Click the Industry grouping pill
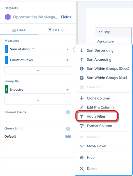The width and height of the screenshot is (133, 176). click(38, 89)
